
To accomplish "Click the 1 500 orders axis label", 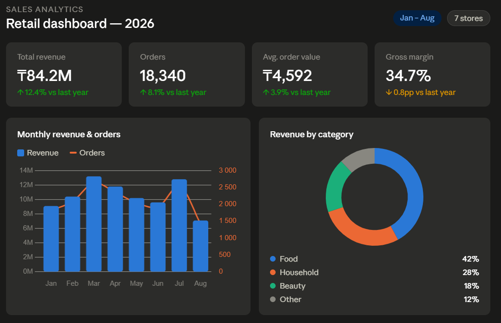I will (x=228, y=221).
